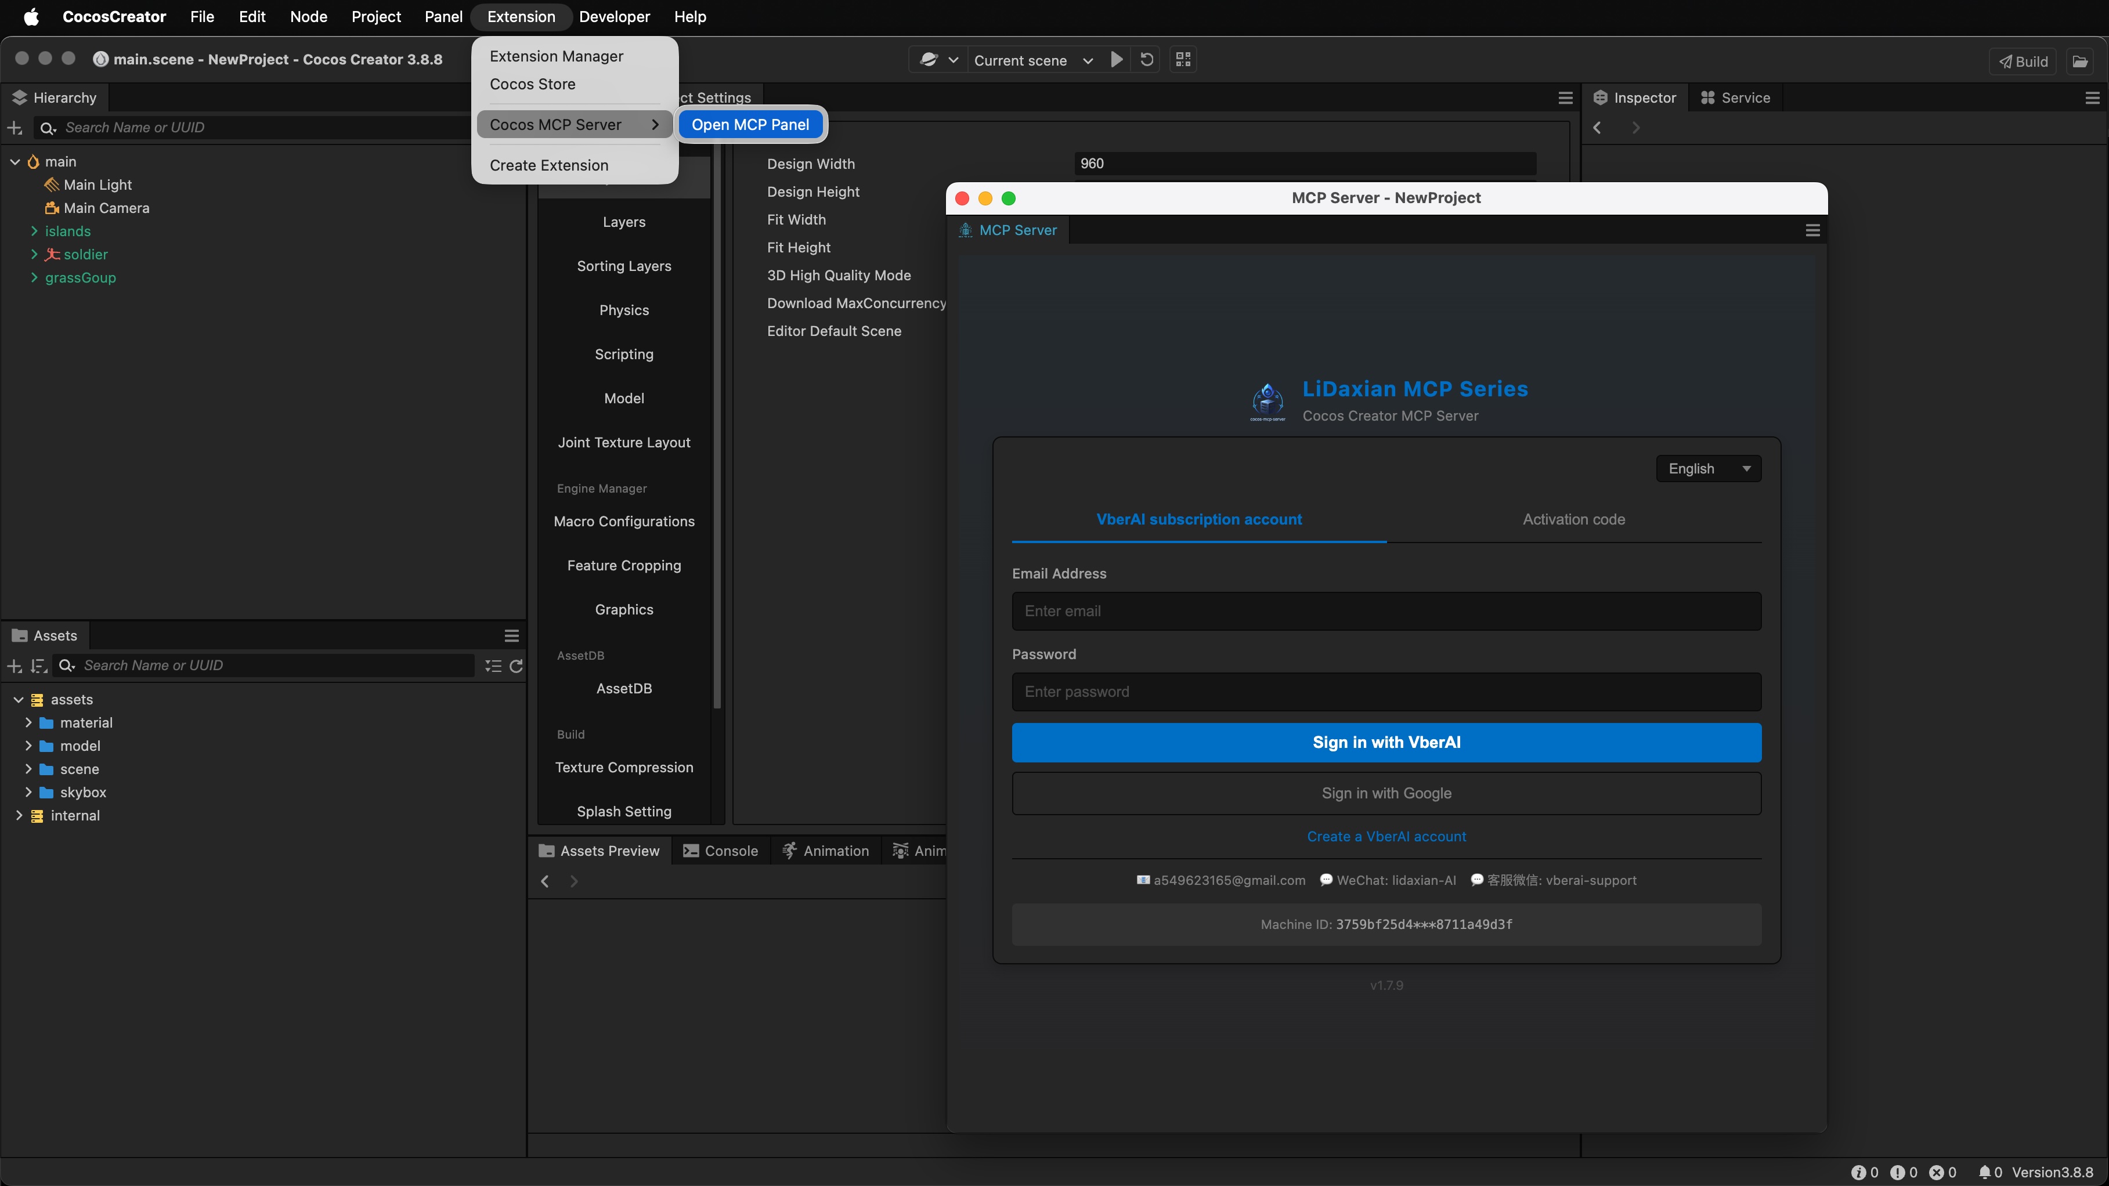The image size is (2109, 1186).
Task: Collapse the assets root folder
Action: coord(18,700)
